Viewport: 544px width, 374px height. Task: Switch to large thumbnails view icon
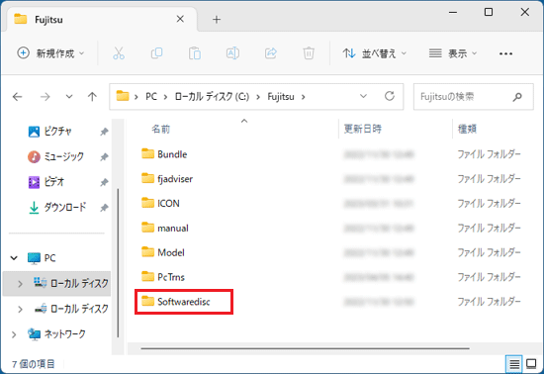pos(531,364)
